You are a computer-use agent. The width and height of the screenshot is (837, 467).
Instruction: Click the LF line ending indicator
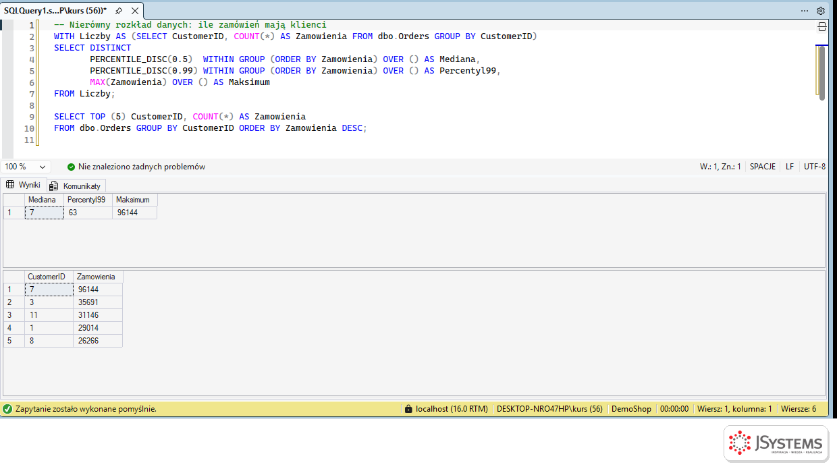(x=790, y=167)
